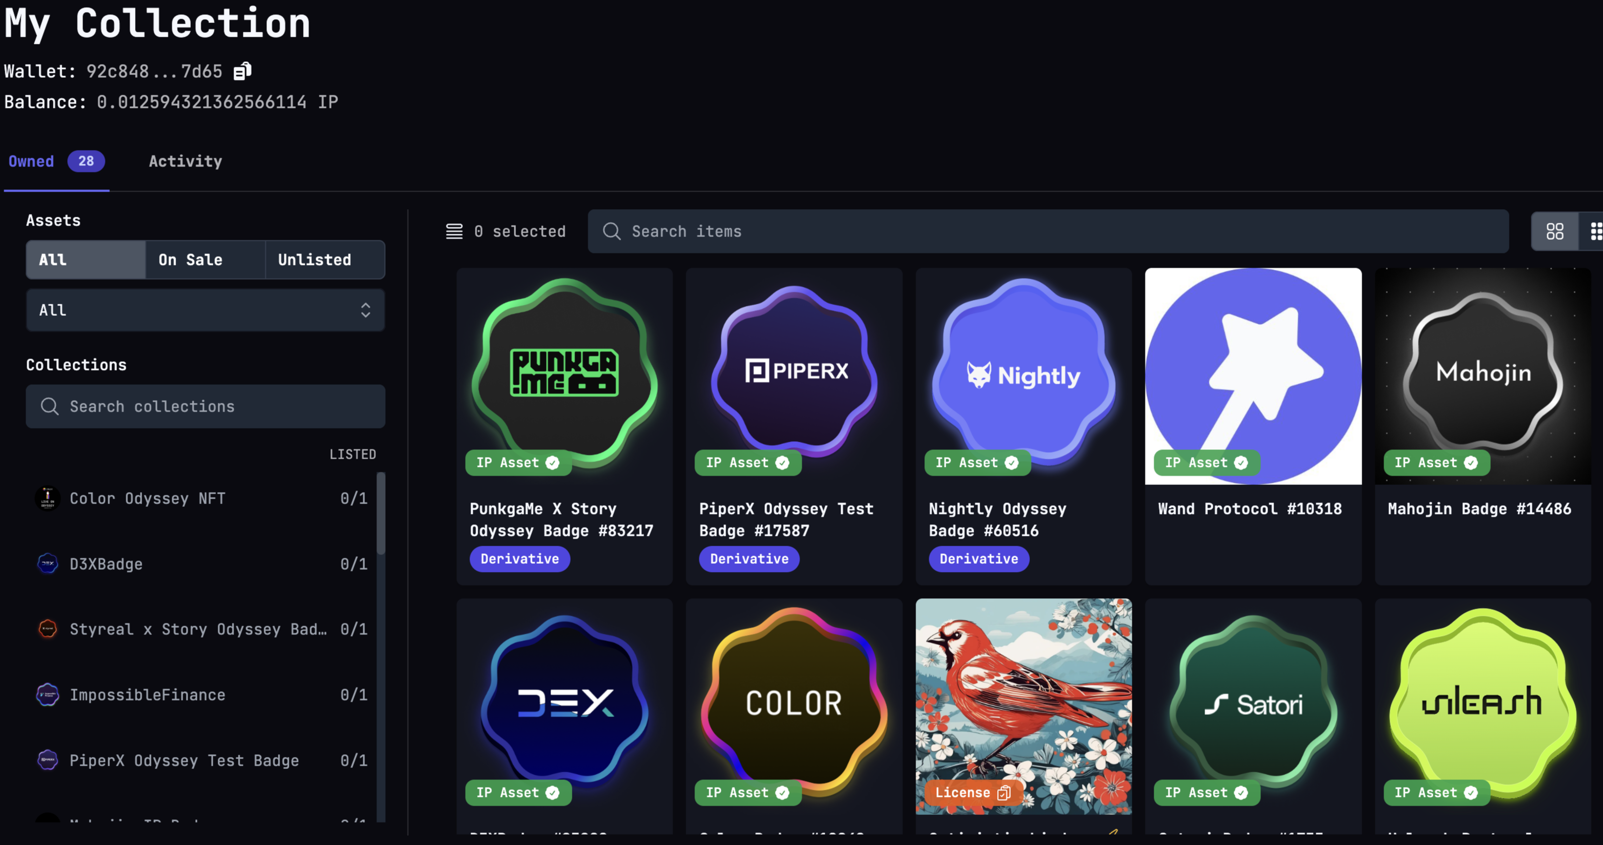This screenshot has width=1603, height=845.
Task: Open the Wand Protocol #10318 image
Action: [x=1253, y=376]
